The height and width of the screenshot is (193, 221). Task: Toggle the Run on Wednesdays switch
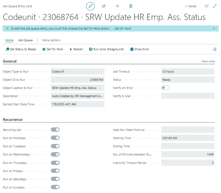pos(55,154)
